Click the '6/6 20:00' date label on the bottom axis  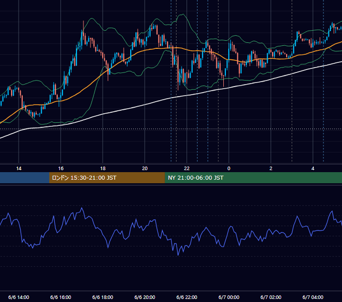tap(145, 297)
